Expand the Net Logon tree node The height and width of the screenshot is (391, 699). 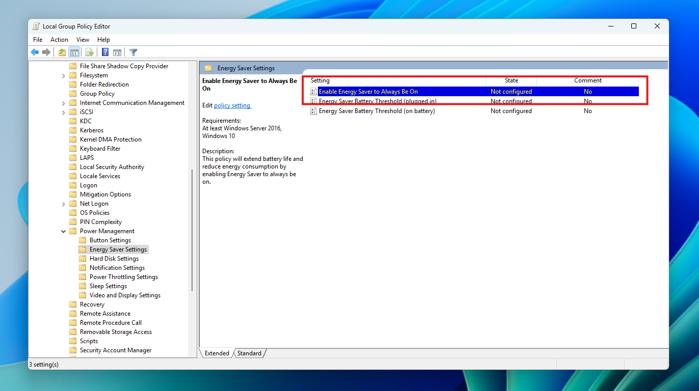pyautogui.click(x=63, y=203)
